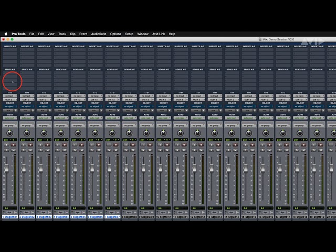Open 'auto read' mode selector on StageMic5
This screenshot has width=336, height=252.
[78, 118]
